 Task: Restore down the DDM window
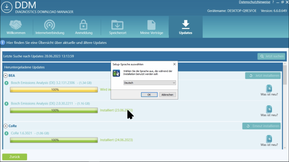[x=283, y=2]
